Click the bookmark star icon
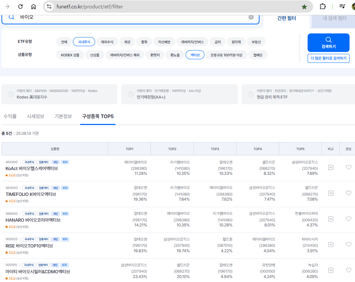 coord(304,7)
